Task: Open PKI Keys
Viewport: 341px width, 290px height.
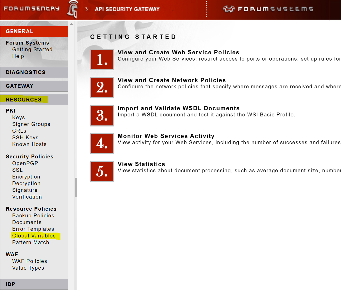Action: tap(19, 117)
